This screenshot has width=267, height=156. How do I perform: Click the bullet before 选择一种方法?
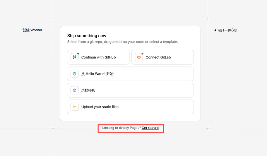[215, 30]
